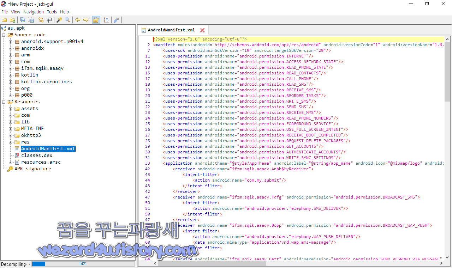Click the Forward arrow in toolbar

point(85,20)
